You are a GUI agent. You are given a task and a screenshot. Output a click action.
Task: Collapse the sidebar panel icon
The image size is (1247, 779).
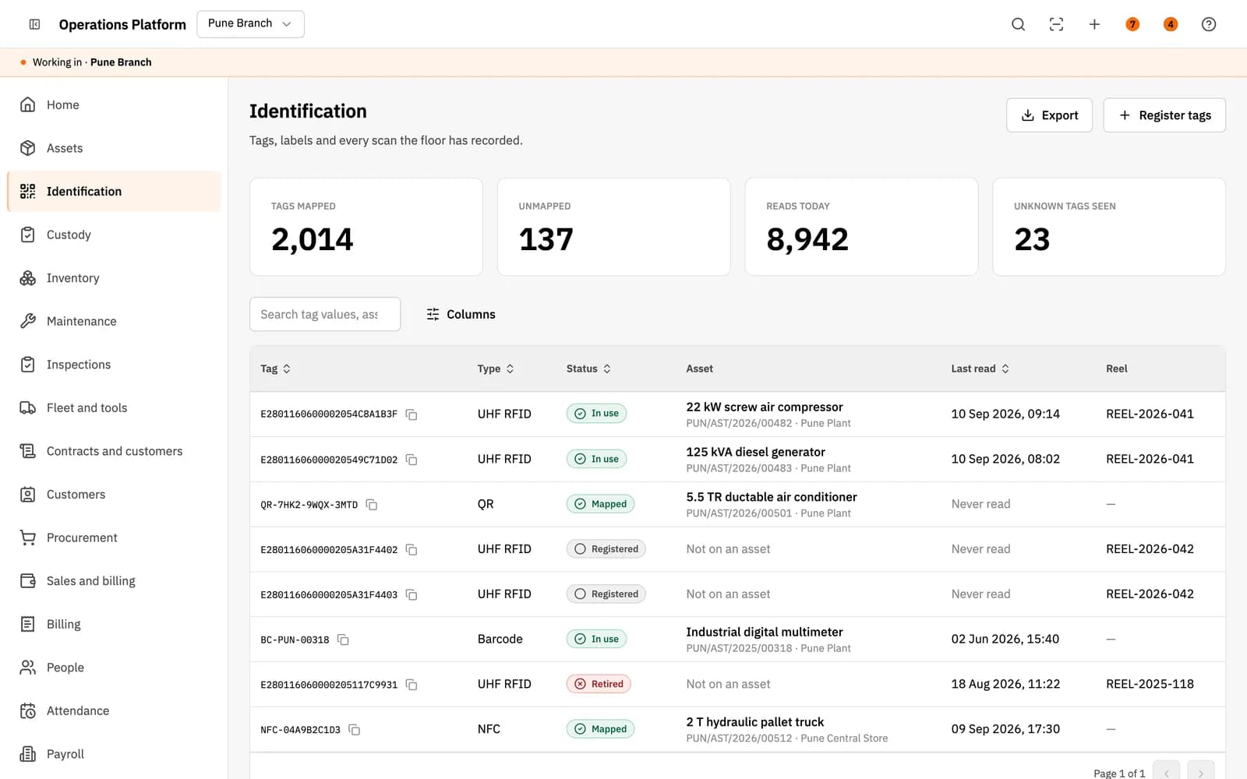click(35, 24)
